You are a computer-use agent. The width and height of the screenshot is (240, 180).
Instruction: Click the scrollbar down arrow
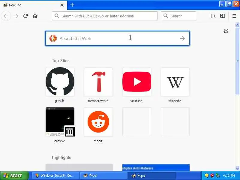[x=237, y=168]
